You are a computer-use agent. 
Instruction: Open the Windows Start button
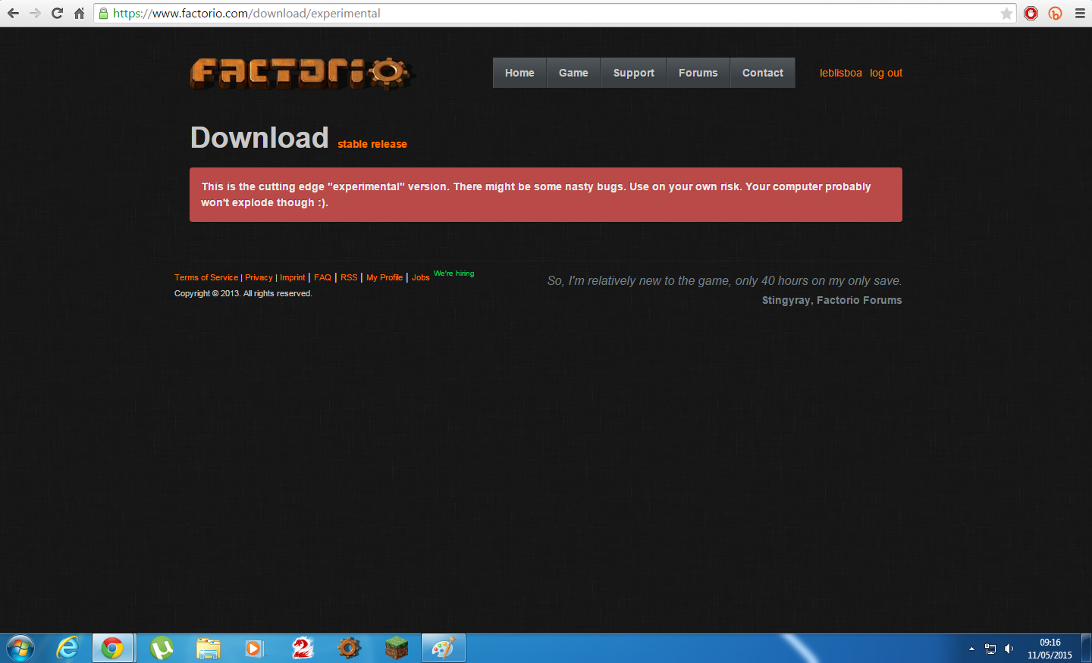coord(20,649)
